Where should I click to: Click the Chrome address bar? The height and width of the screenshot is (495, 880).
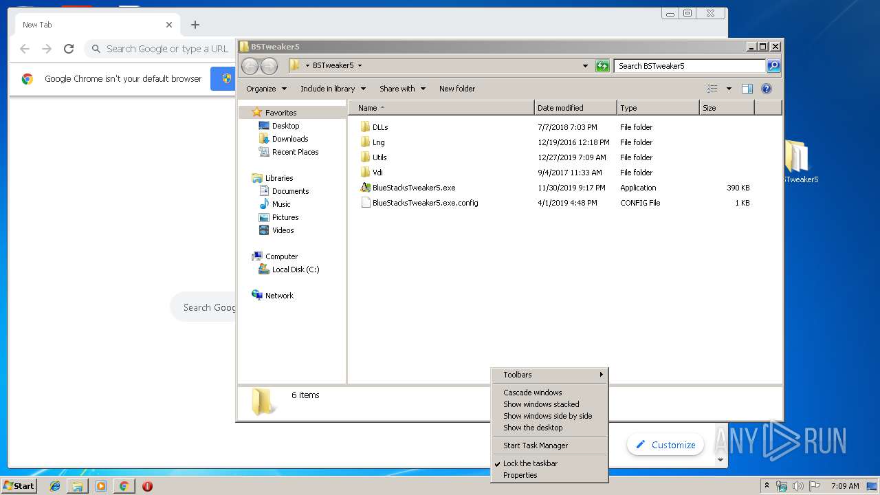[159, 49]
